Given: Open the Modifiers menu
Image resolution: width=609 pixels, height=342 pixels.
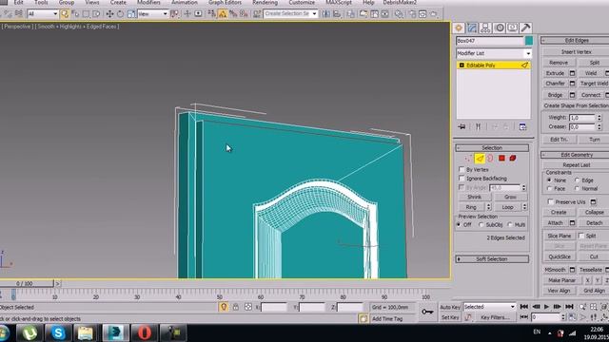Looking at the screenshot, I should click(x=148, y=2).
